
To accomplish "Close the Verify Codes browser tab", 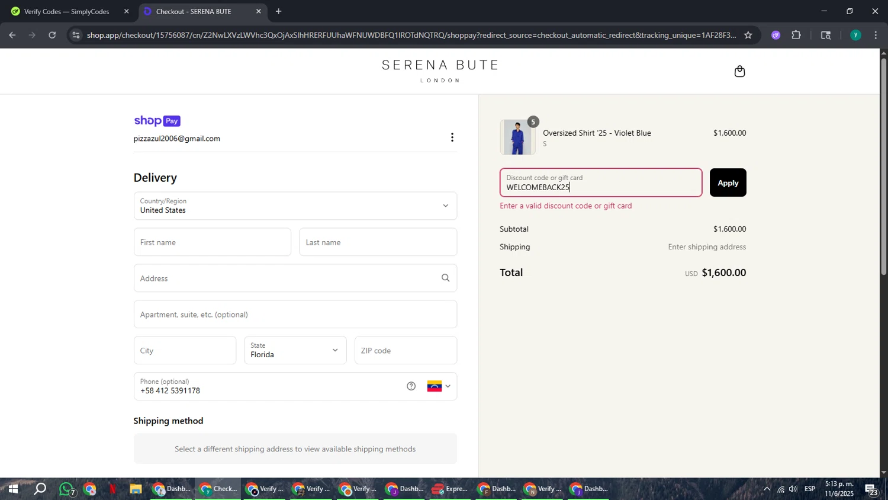I will (x=126, y=11).
